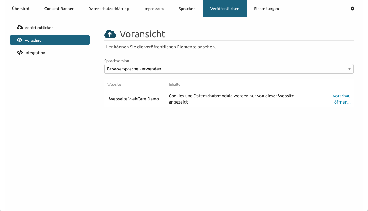Select the Sprachen tab
The height and width of the screenshot is (211, 368).
point(187,9)
